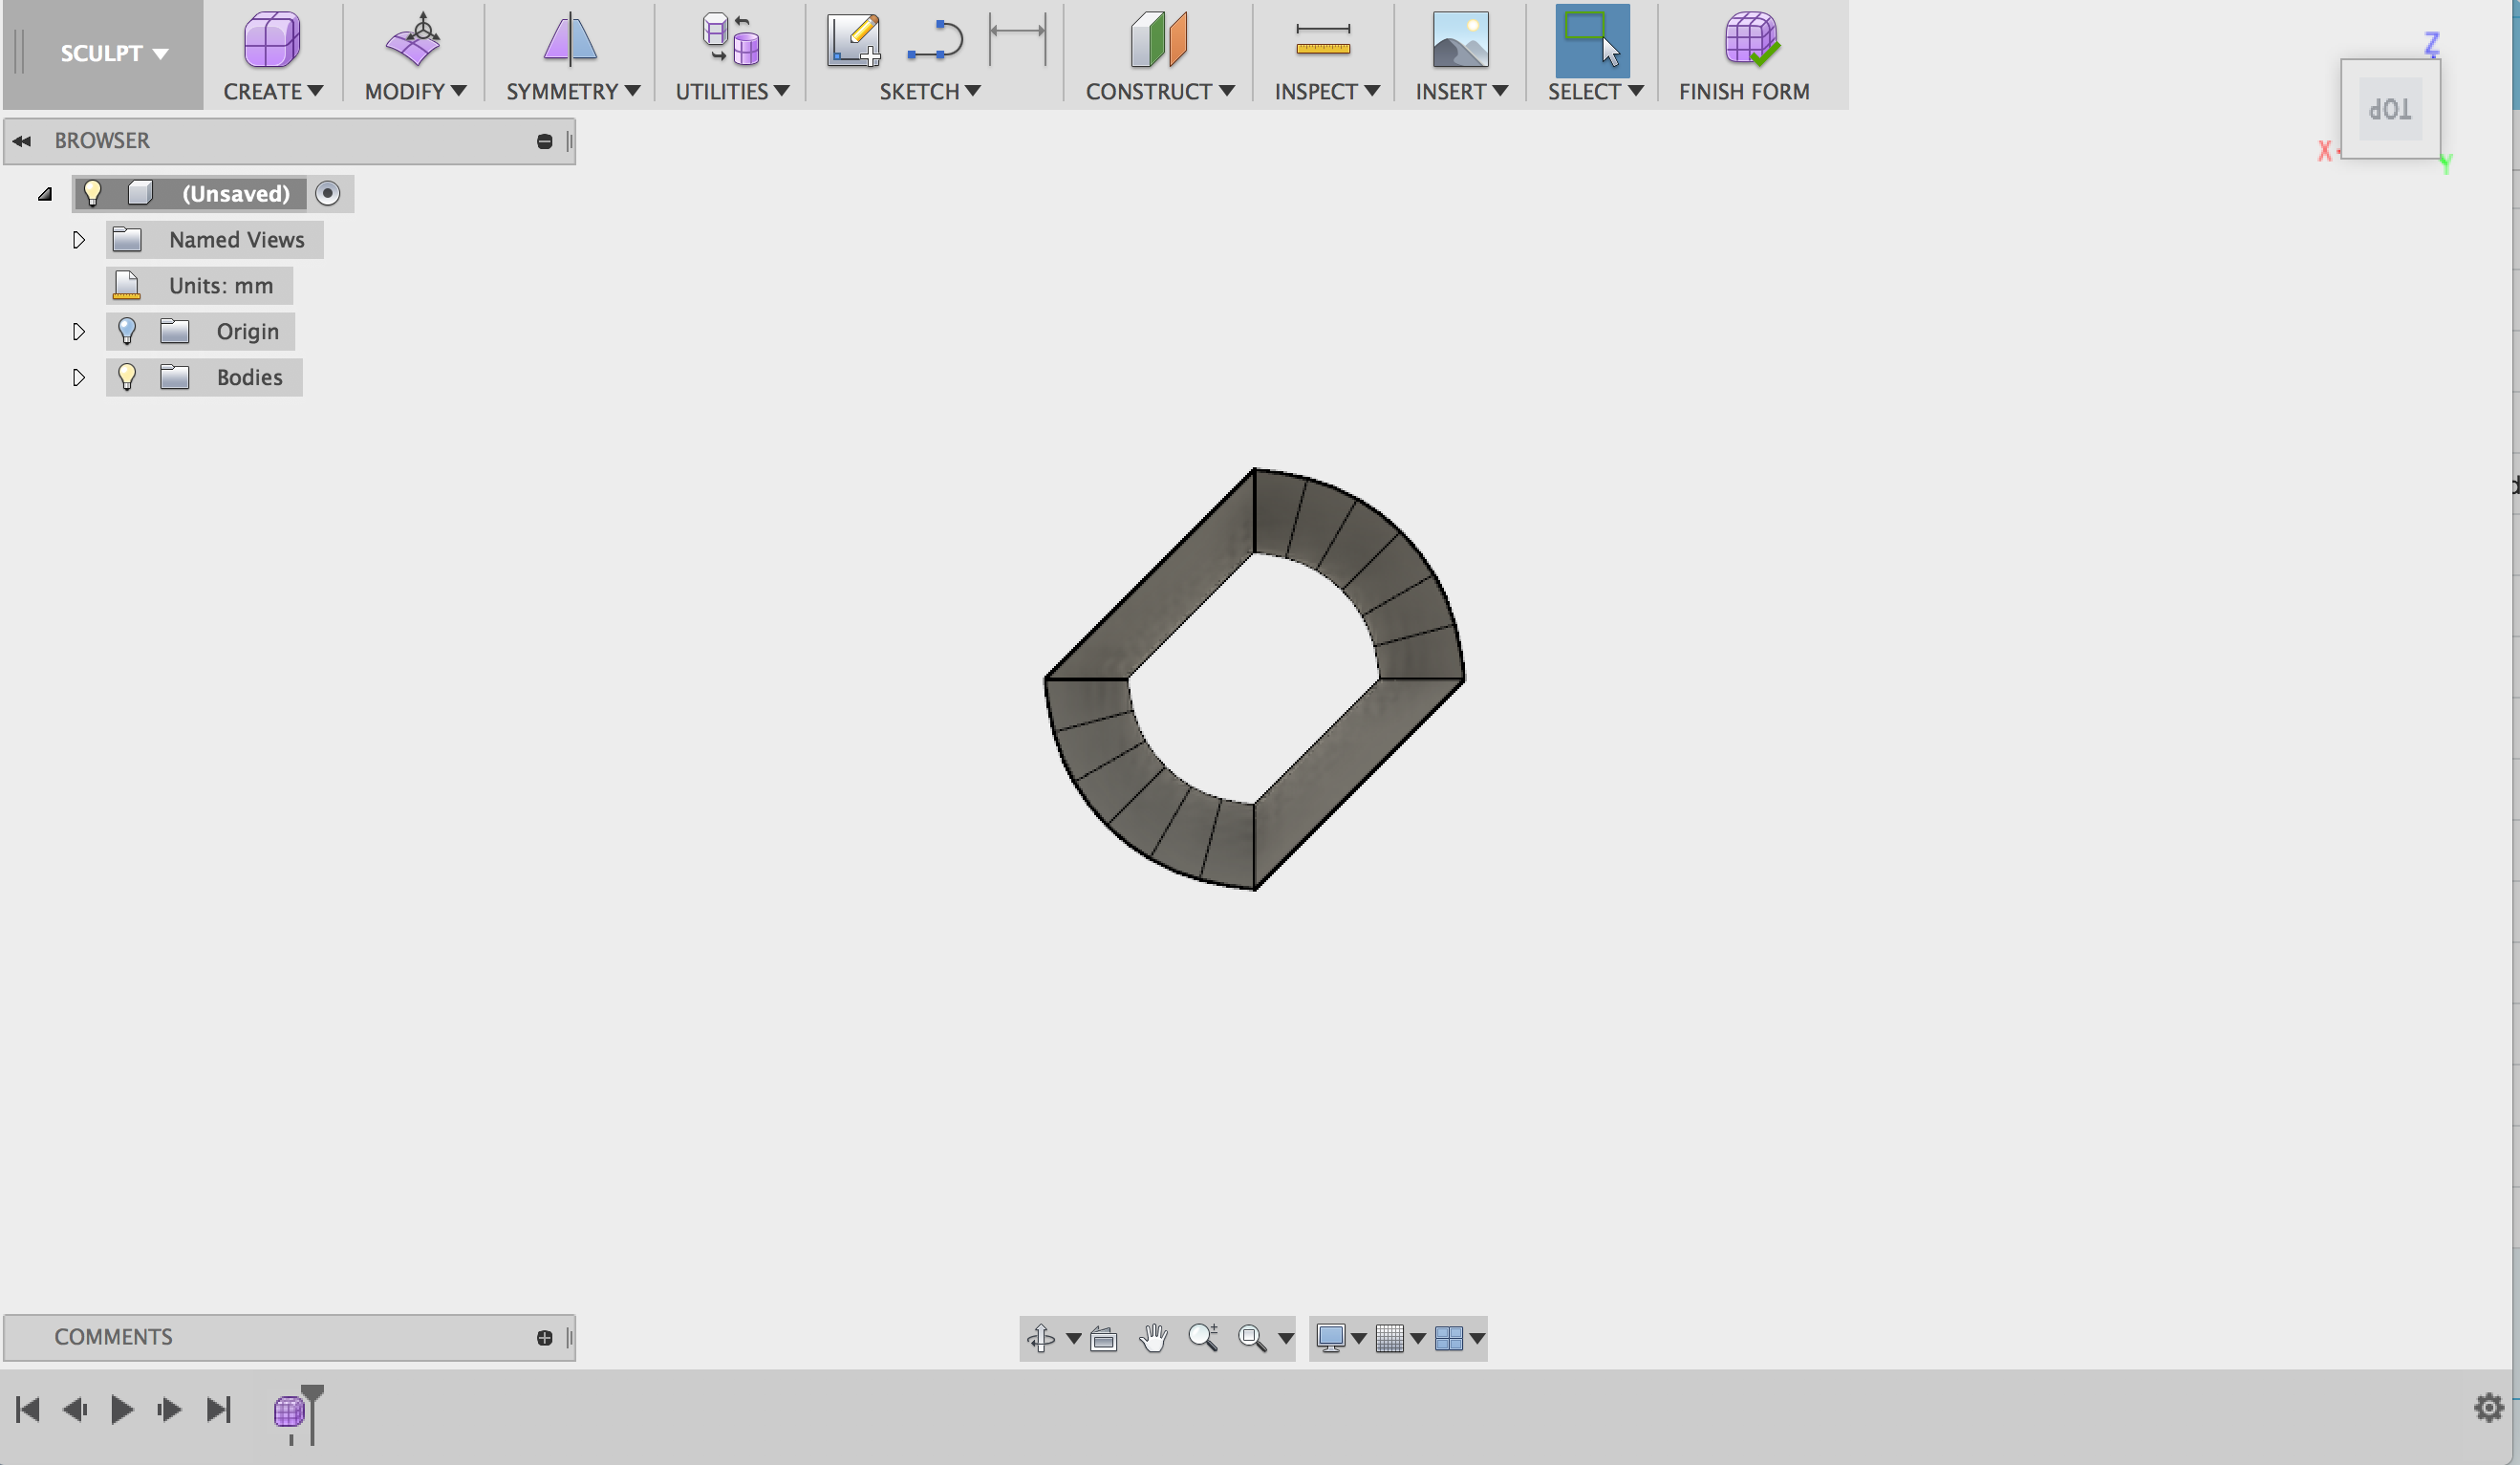Expand the Origin tree node
This screenshot has height=1465, width=2520.
point(78,331)
